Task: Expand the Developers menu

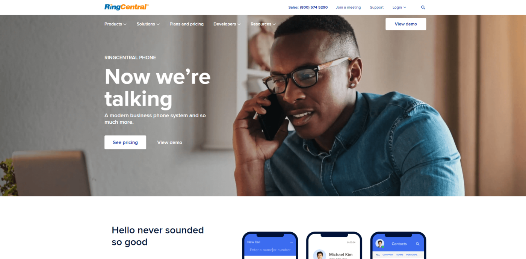Action: point(227,24)
